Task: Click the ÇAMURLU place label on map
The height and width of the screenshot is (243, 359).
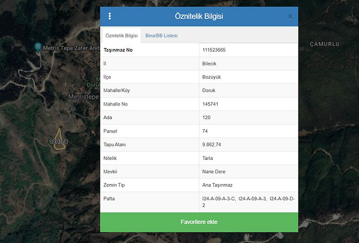Action: coord(325,44)
